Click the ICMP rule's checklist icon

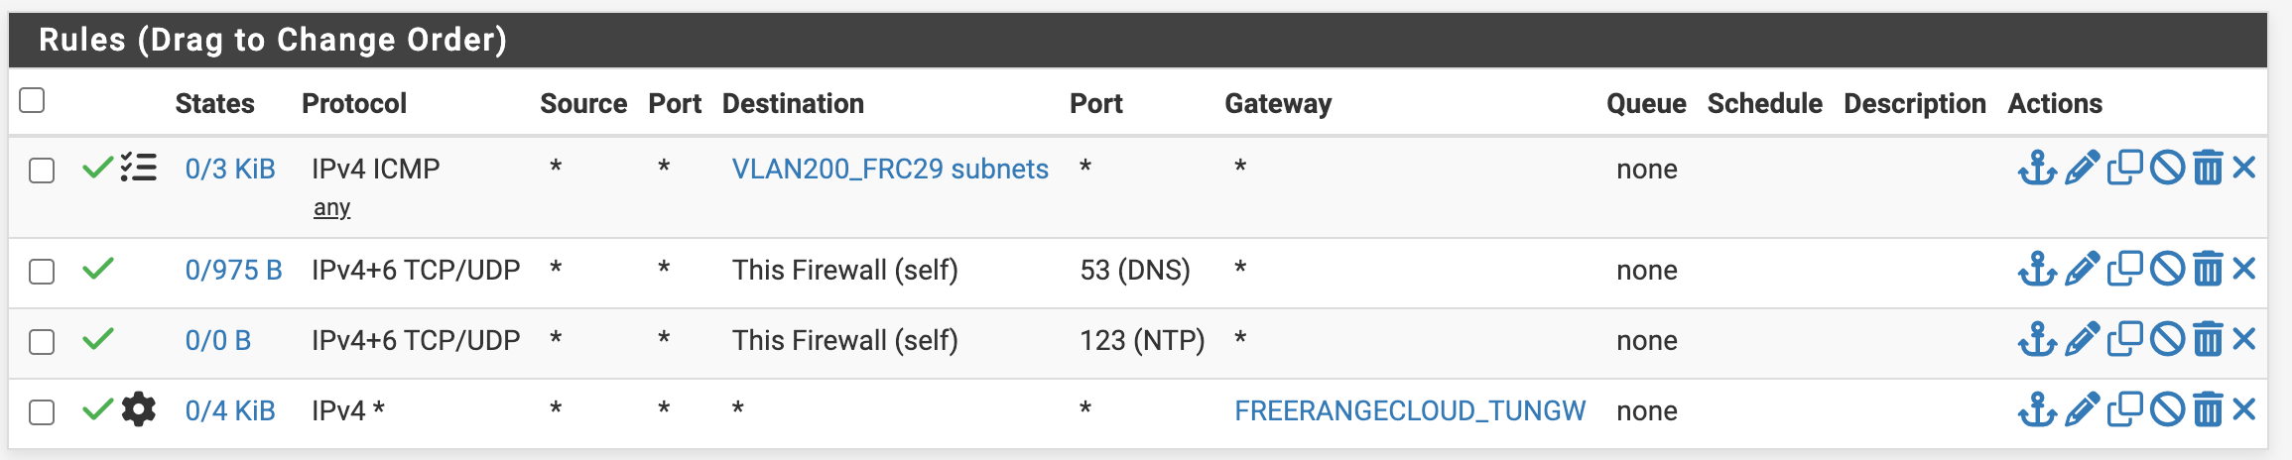pos(139,168)
